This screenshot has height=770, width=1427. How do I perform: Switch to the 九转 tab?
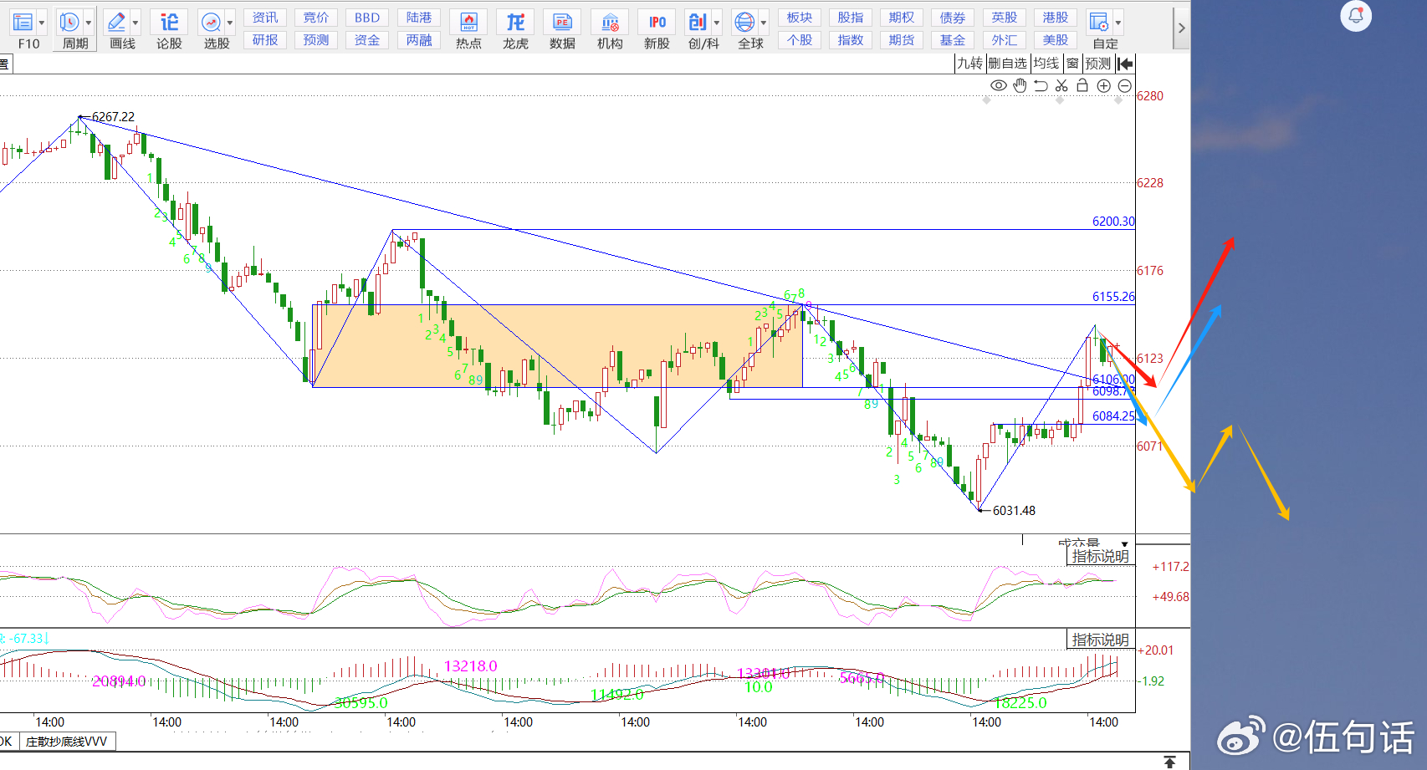[970, 64]
